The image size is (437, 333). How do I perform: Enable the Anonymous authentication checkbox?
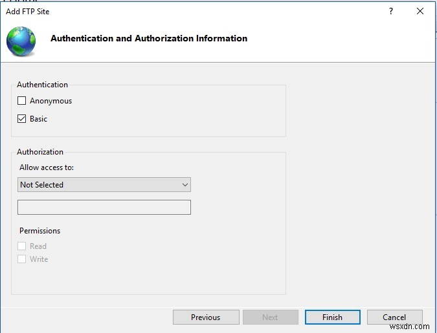click(x=22, y=100)
